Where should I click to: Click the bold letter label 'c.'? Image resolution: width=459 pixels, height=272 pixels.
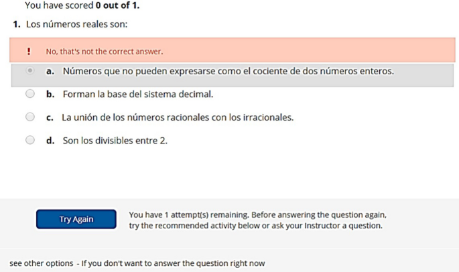tap(50, 117)
